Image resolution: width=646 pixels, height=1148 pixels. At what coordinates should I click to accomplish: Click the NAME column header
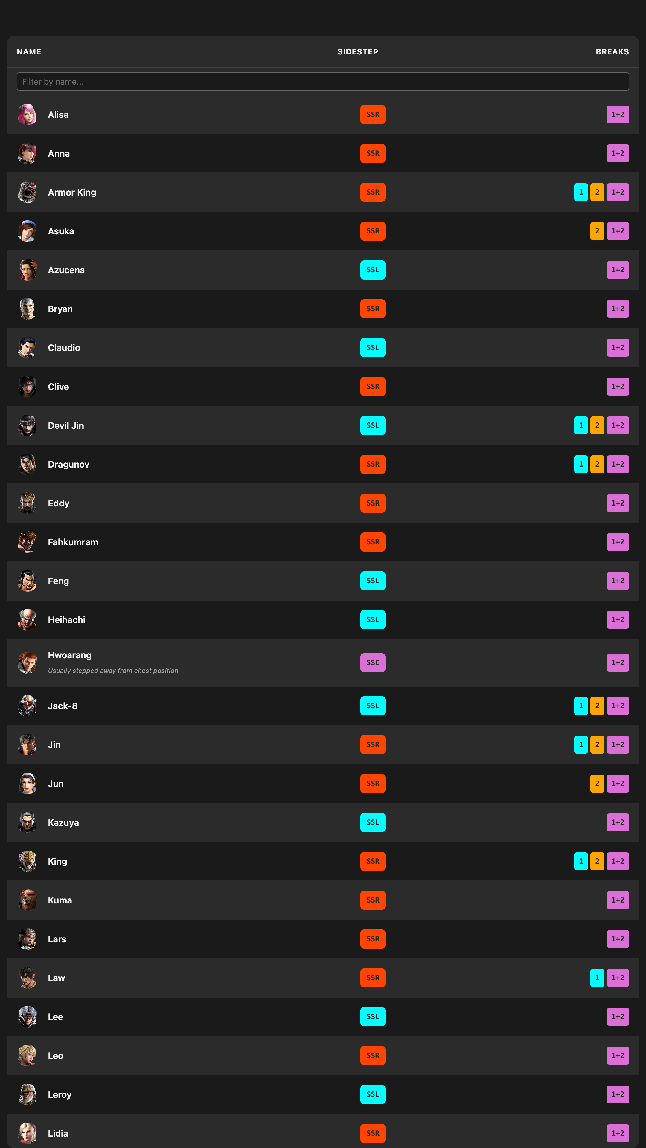pyautogui.click(x=29, y=52)
